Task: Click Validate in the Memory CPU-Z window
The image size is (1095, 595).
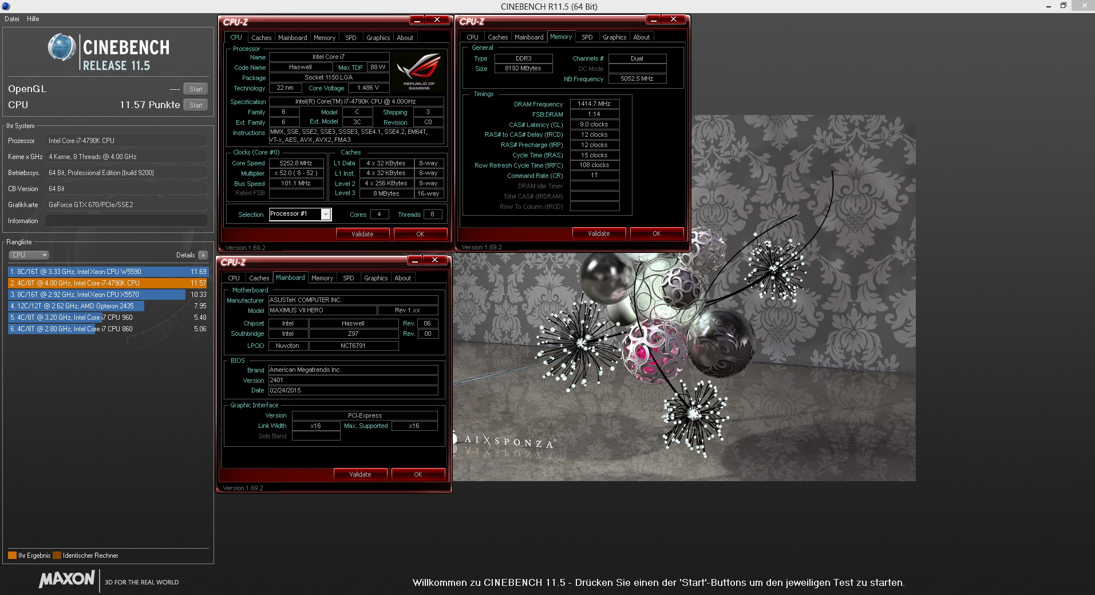Action: coord(599,233)
